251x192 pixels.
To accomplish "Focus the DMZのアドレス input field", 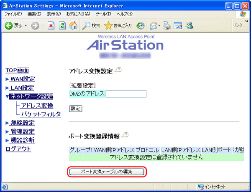I will tap(126, 94).
